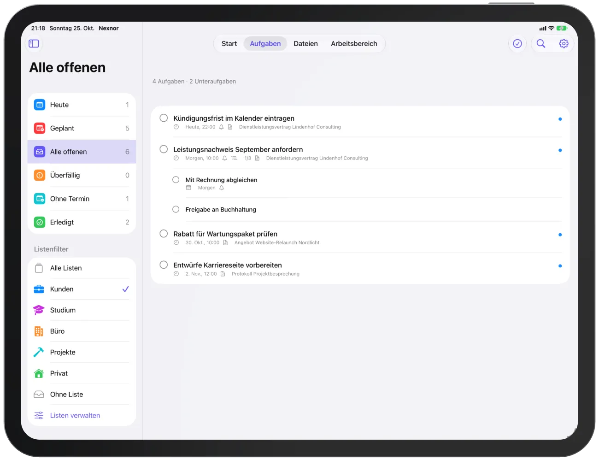Open the search magnifier icon
This screenshot has width=599, height=460.
pos(541,43)
